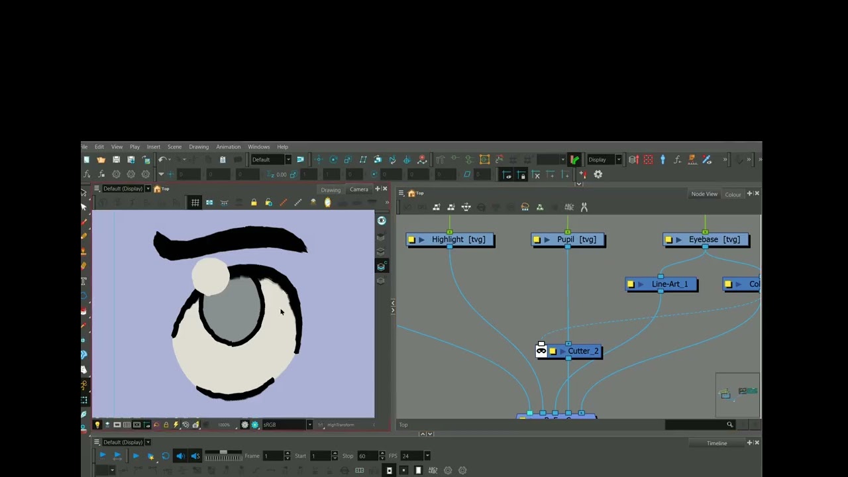
Task: Click the ABC rename icon in Node View
Action: (x=568, y=207)
